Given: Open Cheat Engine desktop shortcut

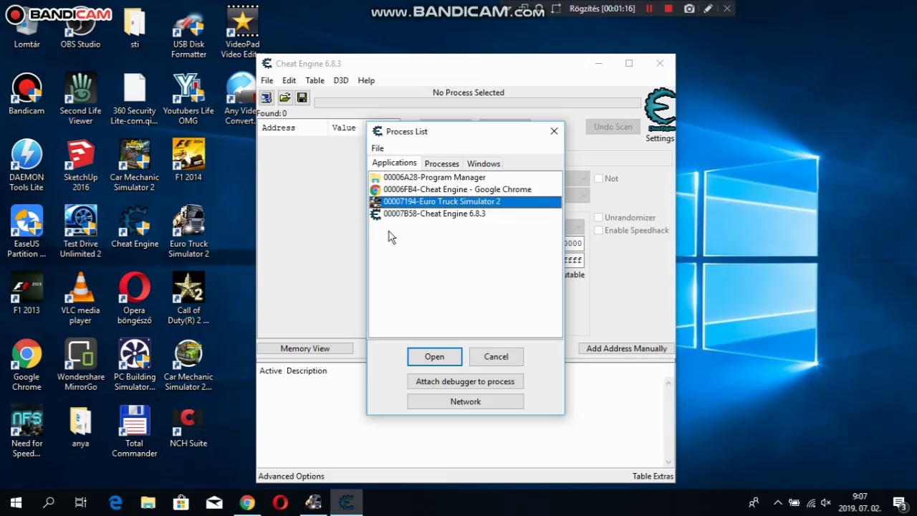Looking at the screenshot, I should pos(135,227).
